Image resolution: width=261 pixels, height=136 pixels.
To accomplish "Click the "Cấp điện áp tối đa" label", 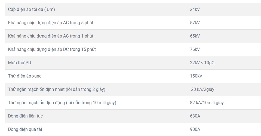I will tap(32, 10).
